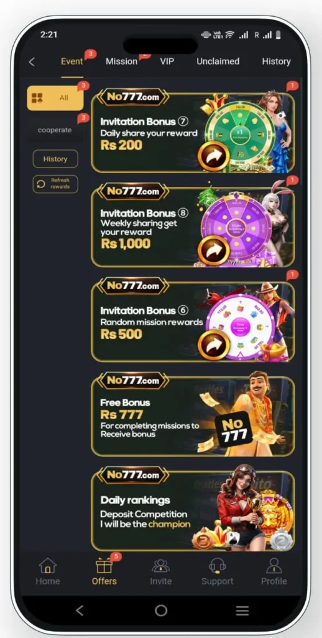This screenshot has width=322, height=638.
Task: Open the Support headset icon
Action: (x=217, y=566)
